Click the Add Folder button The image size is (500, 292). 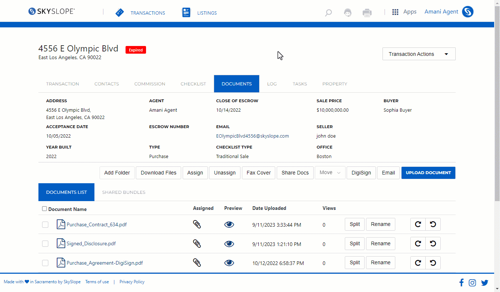pyautogui.click(x=117, y=173)
